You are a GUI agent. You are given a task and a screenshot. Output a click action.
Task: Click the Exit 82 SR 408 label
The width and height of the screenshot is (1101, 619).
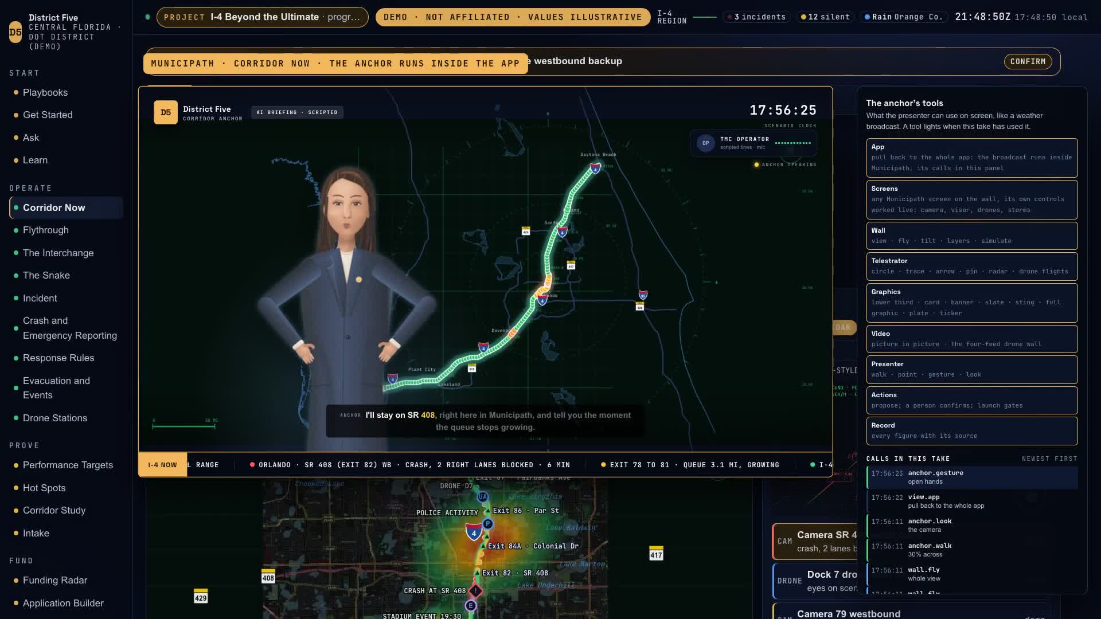pyautogui.click(x=515, y=573)
